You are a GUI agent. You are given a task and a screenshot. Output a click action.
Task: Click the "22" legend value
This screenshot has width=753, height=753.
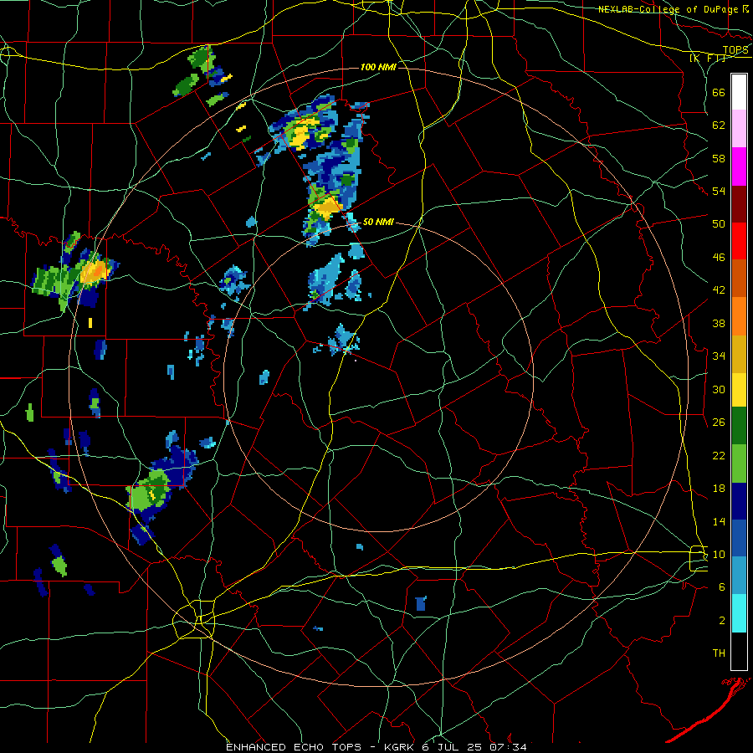(719, 455)
